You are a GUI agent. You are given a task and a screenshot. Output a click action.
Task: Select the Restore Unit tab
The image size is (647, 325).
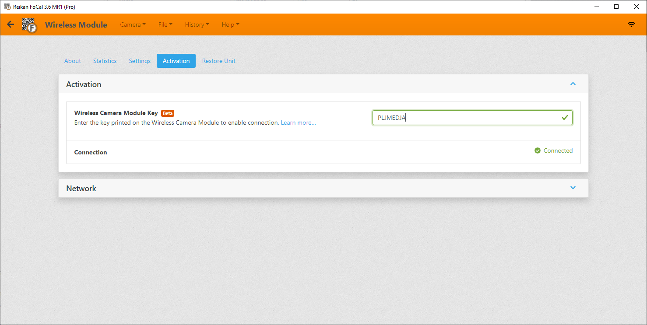click(218, 61)
